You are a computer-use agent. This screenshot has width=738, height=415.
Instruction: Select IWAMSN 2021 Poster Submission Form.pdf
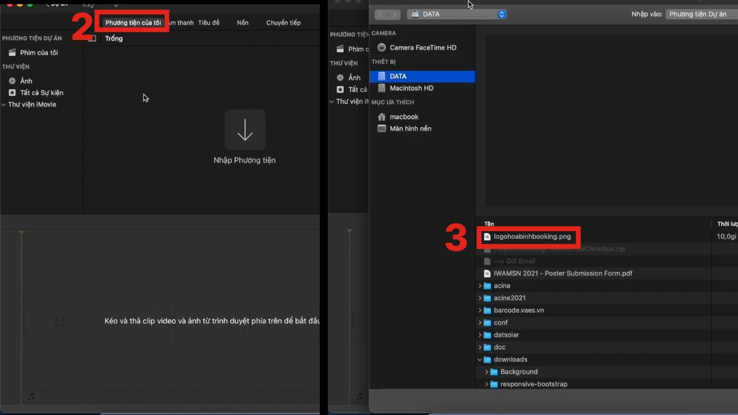point(563,274)
